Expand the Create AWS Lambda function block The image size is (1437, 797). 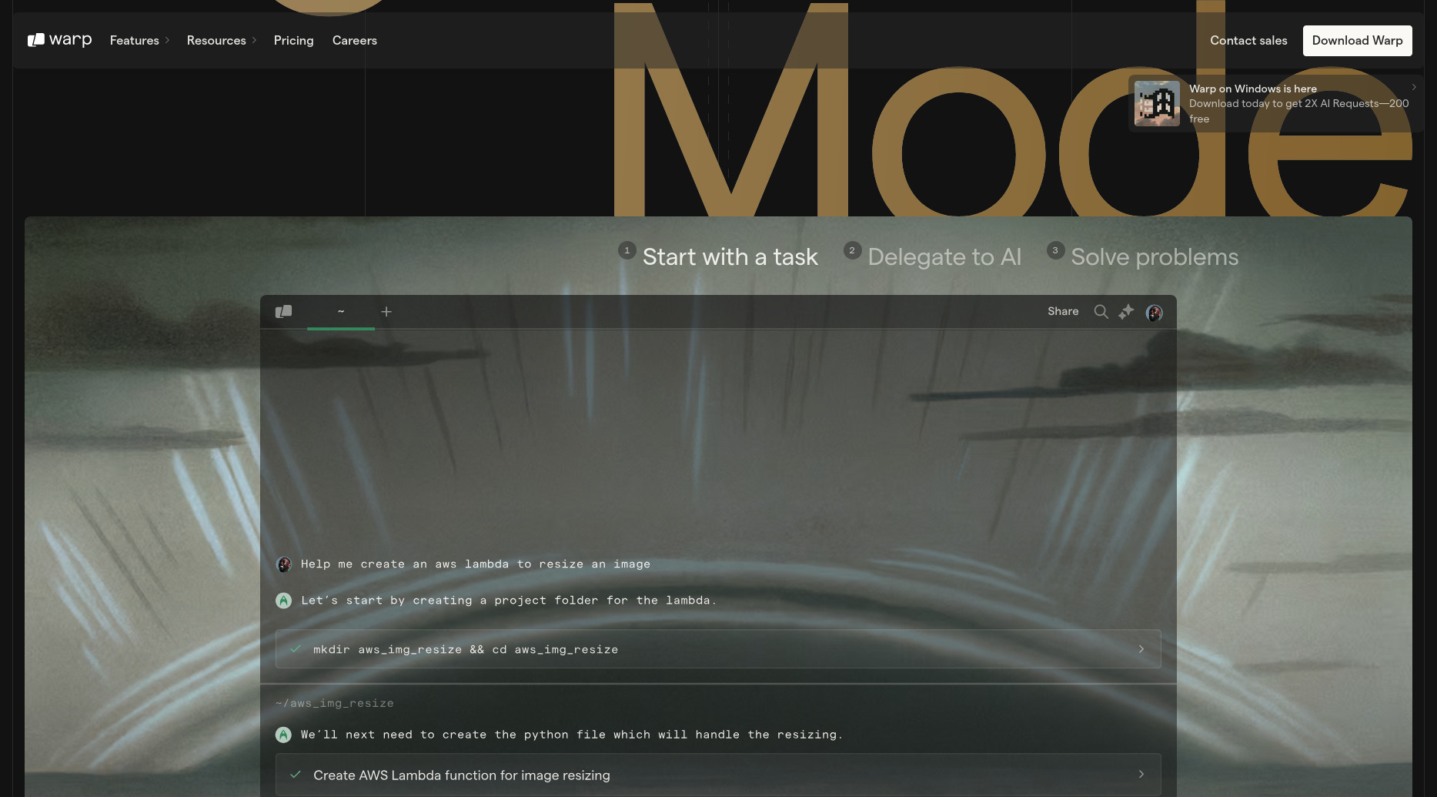coord(1141,774)
